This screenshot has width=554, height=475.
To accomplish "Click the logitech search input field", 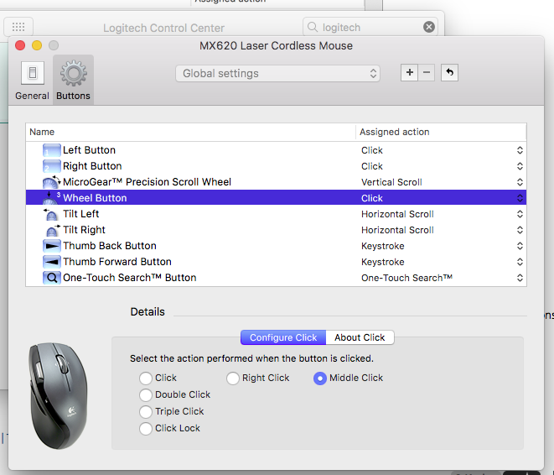I will tap(370, 27).
